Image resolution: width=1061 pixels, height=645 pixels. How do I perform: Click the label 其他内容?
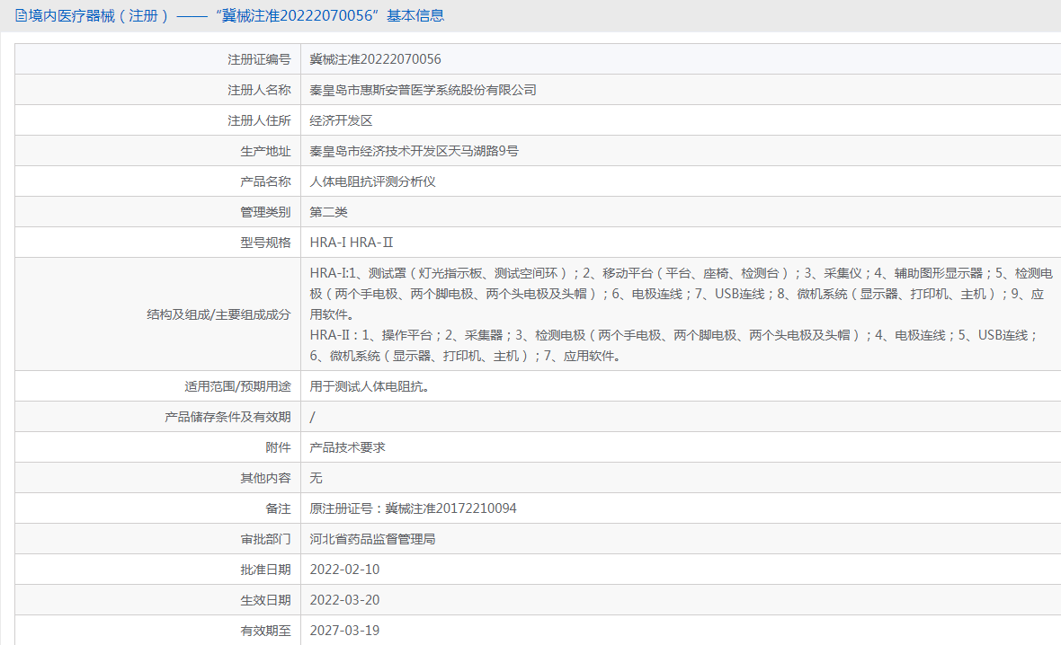click(265, 477)
